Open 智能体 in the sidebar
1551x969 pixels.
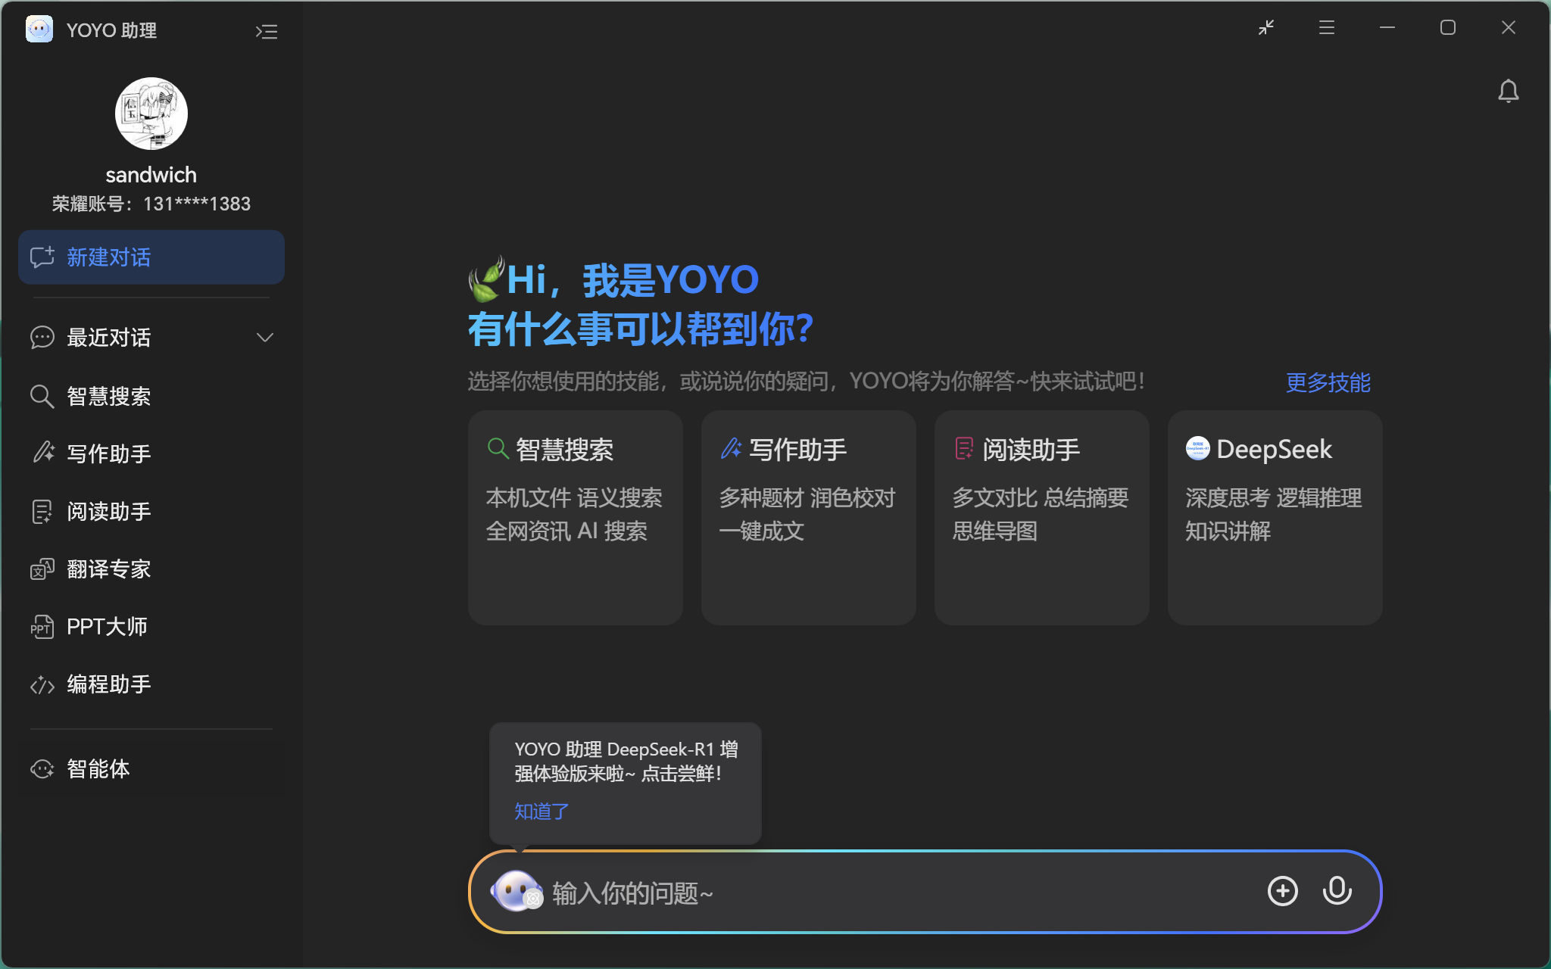[x=151, y=769]
